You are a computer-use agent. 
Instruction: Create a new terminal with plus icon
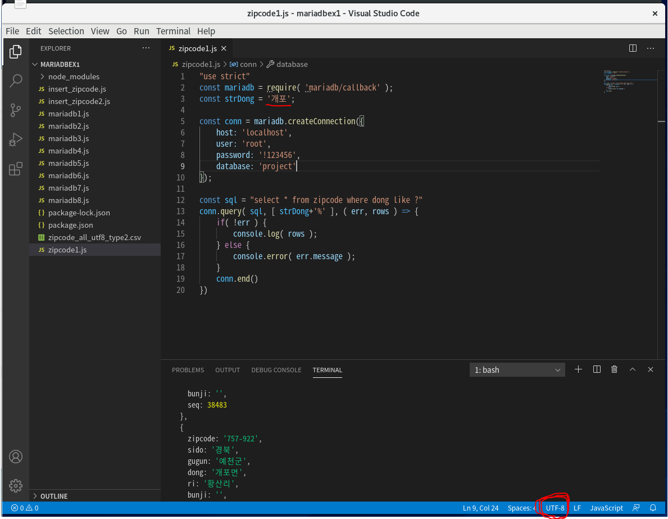pyautogui.click(x=578, y=369)
